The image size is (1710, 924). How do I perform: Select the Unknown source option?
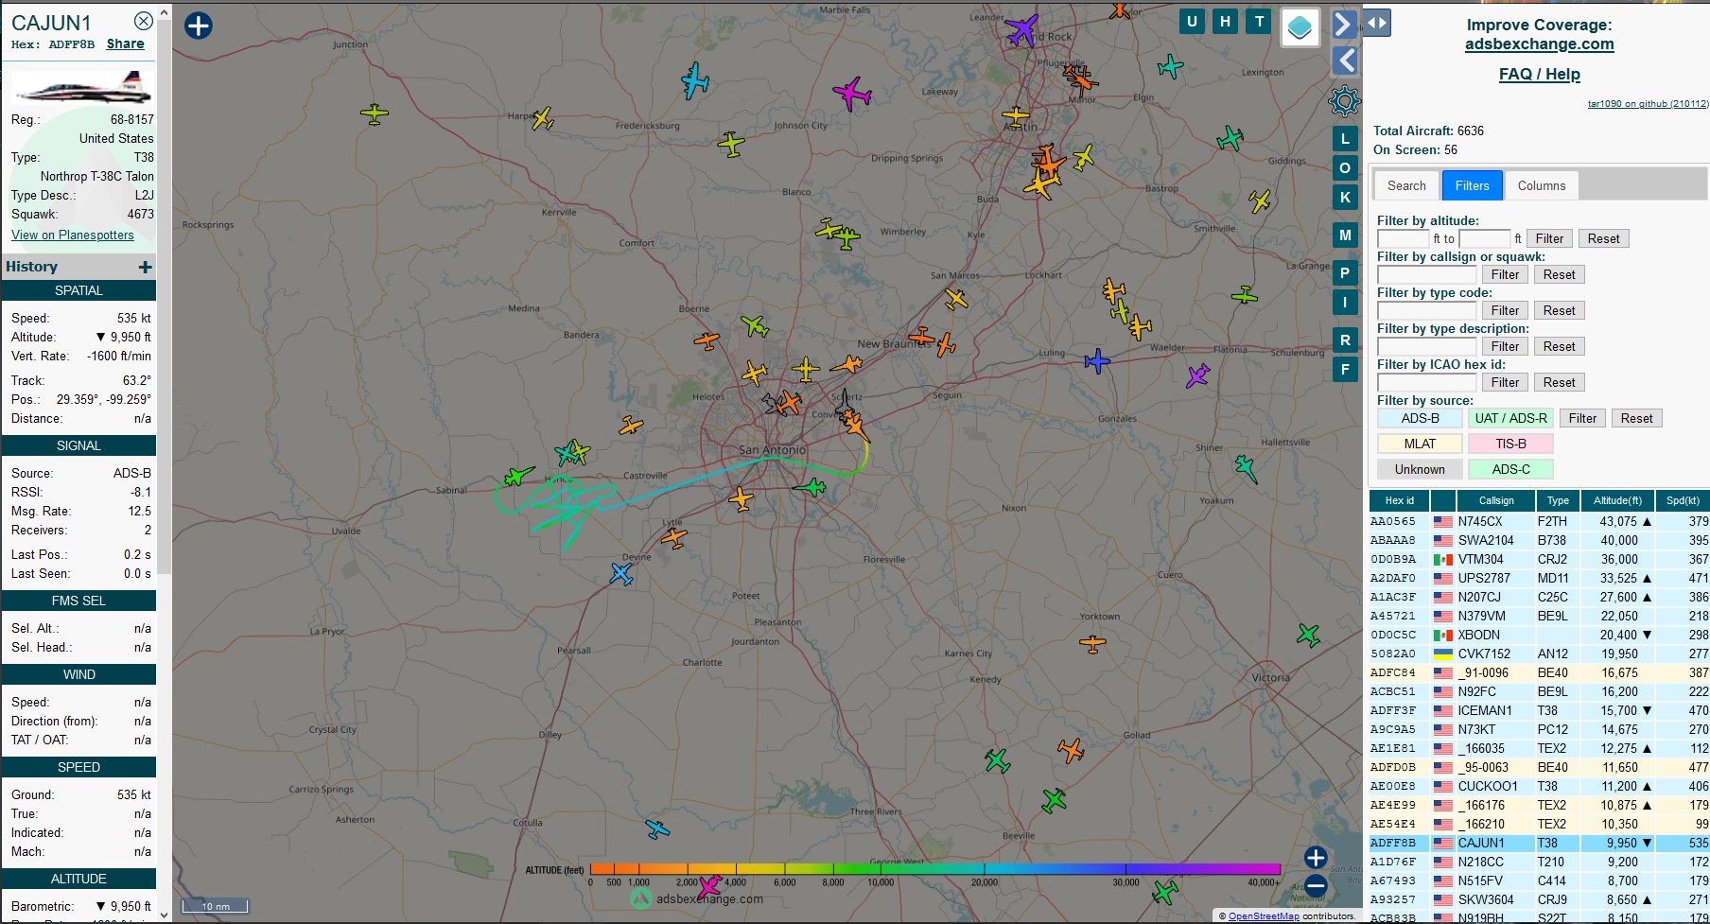tap(1420, 469)
